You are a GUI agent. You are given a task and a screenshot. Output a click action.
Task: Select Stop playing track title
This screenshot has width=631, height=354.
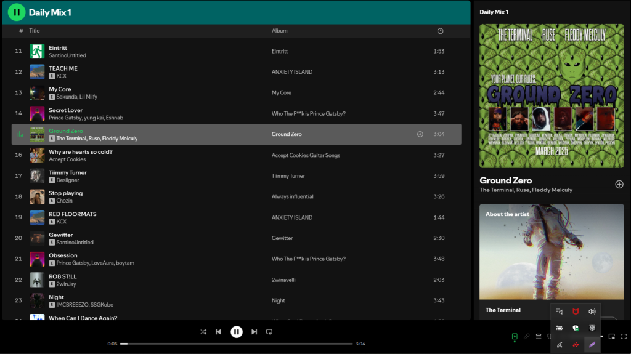coord(65,193)
